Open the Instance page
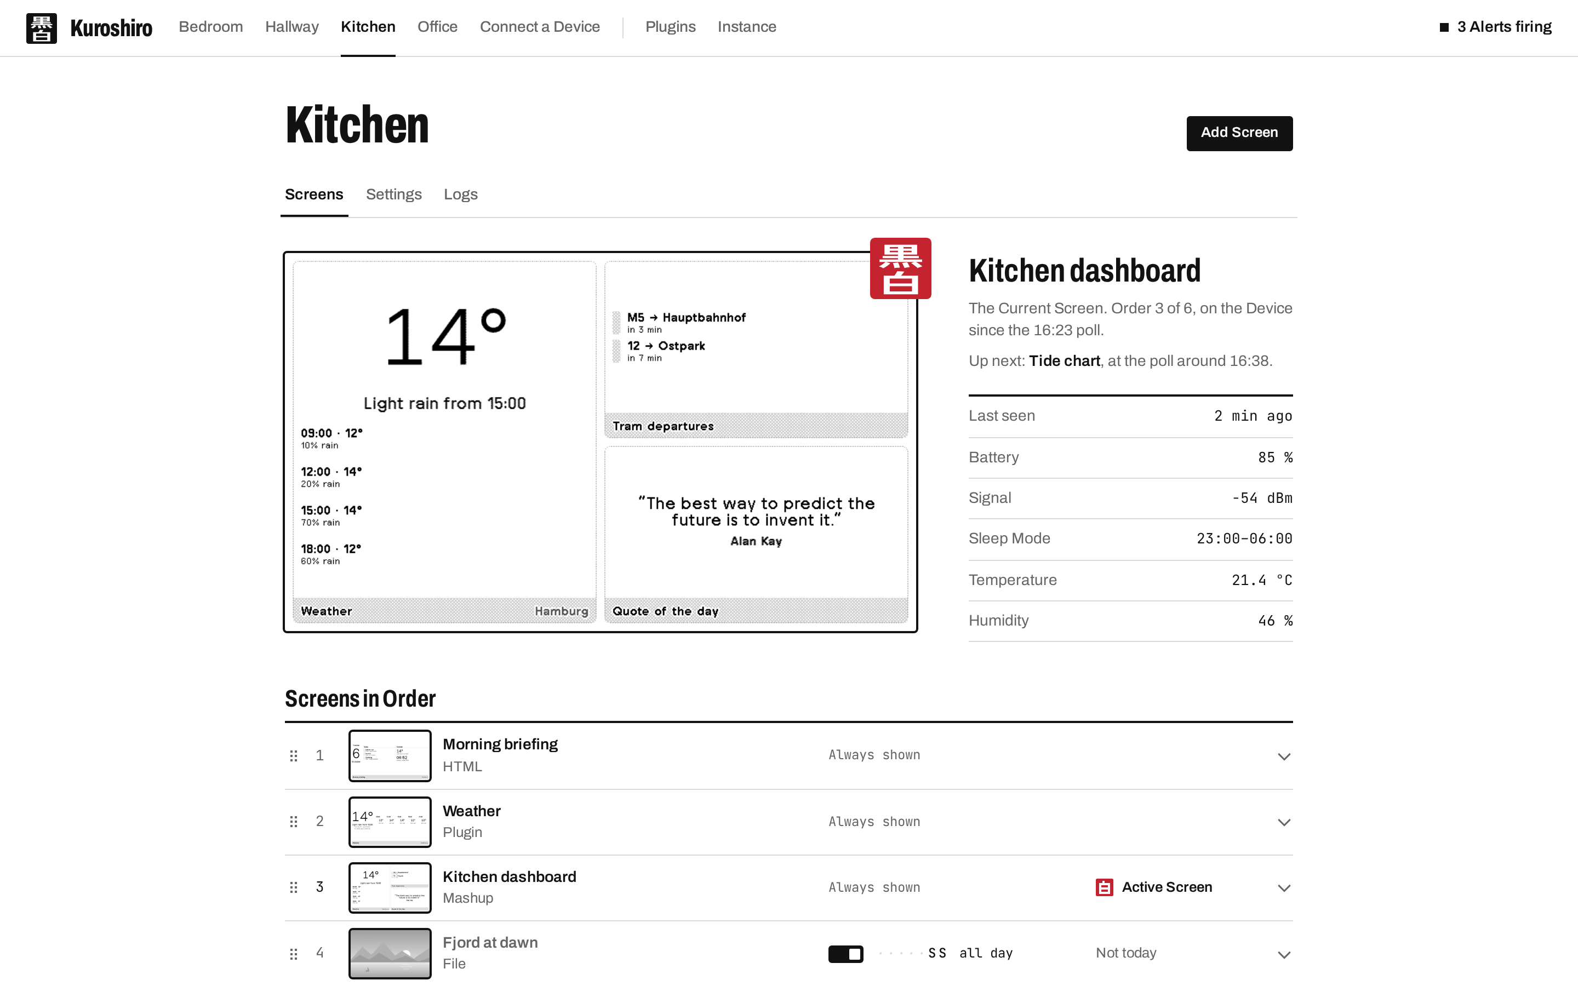The width and height of the screenshot is (1578, 986). tap(747, 27)
